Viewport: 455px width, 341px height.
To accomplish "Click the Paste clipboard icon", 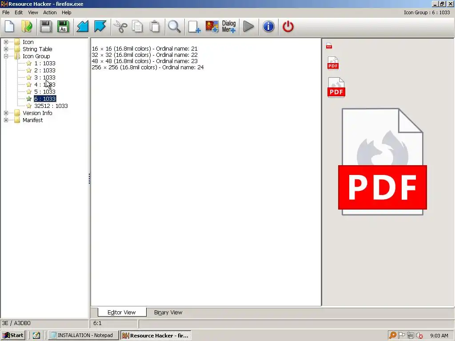I will 155,27.
